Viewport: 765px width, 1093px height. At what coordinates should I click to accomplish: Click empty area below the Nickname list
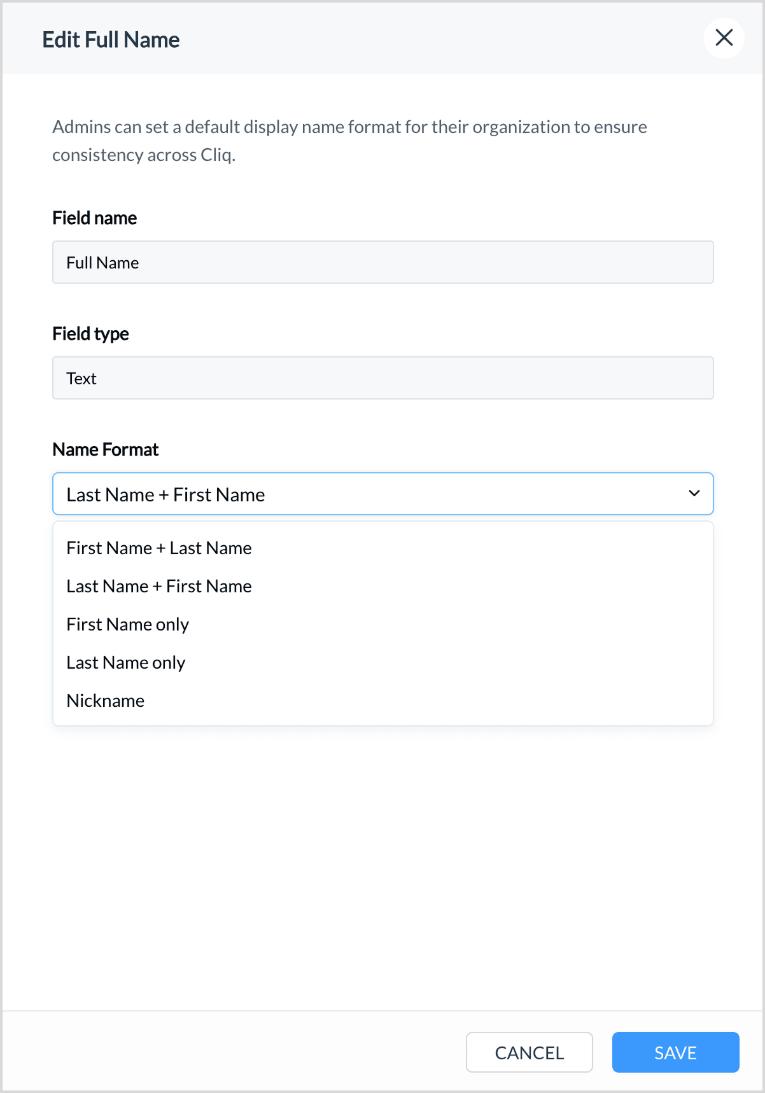coord(382,865)
